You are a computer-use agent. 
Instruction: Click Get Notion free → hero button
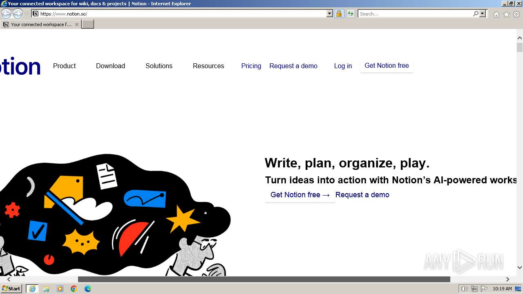[x=300, y=195]
